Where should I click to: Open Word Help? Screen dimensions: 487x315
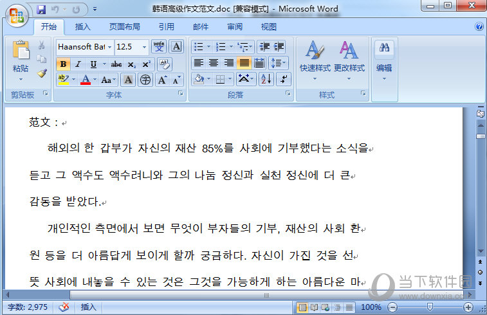pyautogui.click(x=479, y=27)
